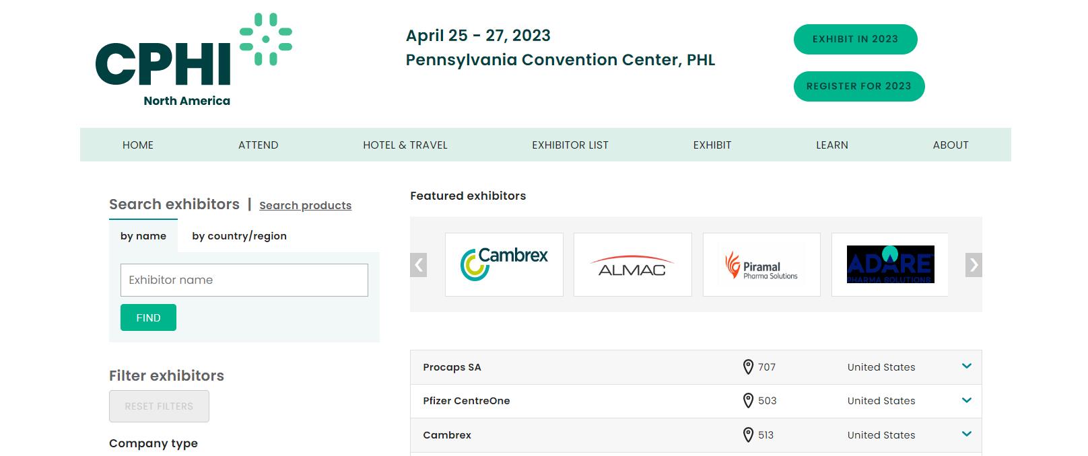Switch to the by country/region tab
This screenshot has width=1088, height=456.
pos(239,236)
